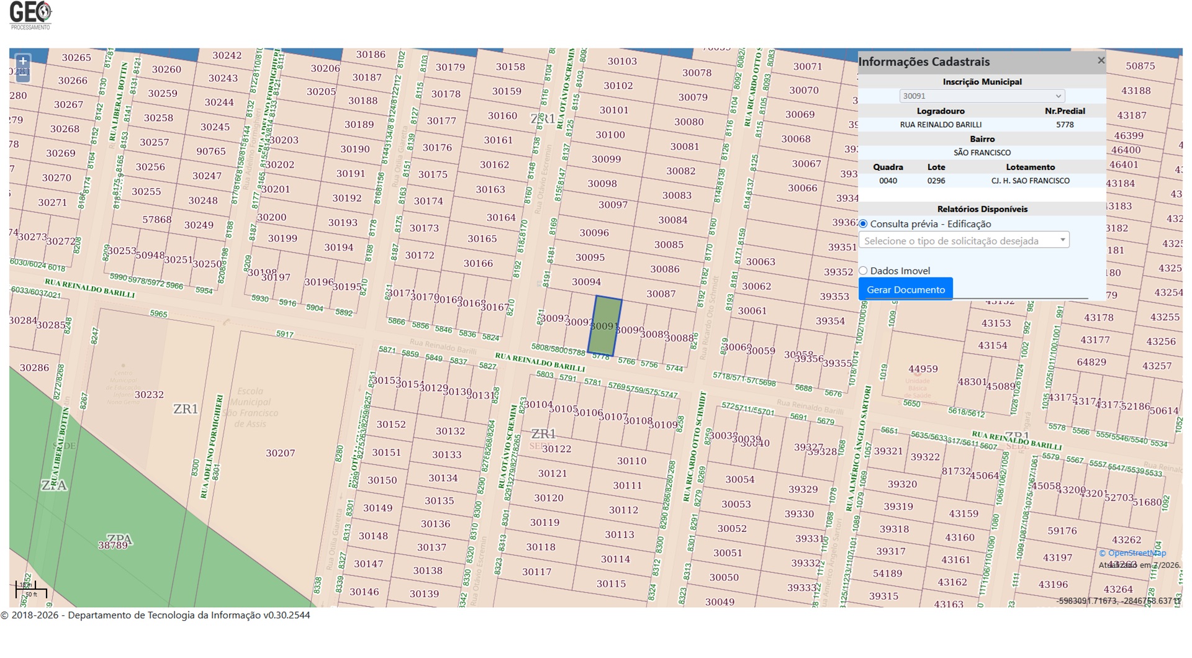The width and height of the screenshot is (1192, 658).
Task: Click the Lote value 0296
Action: point(936,181)
